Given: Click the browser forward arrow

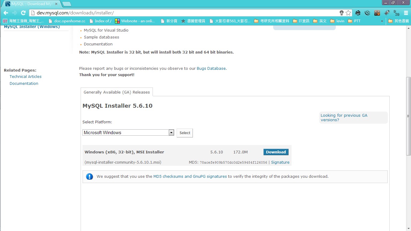Looking at the screenshot, I should point(14,13).
